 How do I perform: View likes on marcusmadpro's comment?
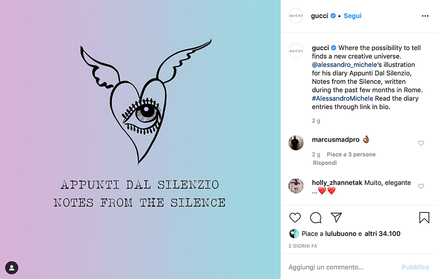[x=351, y=154]
